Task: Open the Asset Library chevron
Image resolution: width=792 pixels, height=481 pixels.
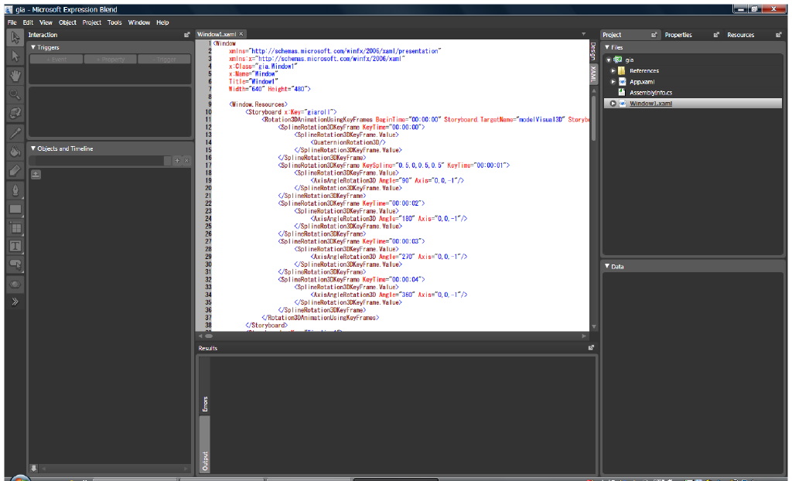Action: point(15,302)
